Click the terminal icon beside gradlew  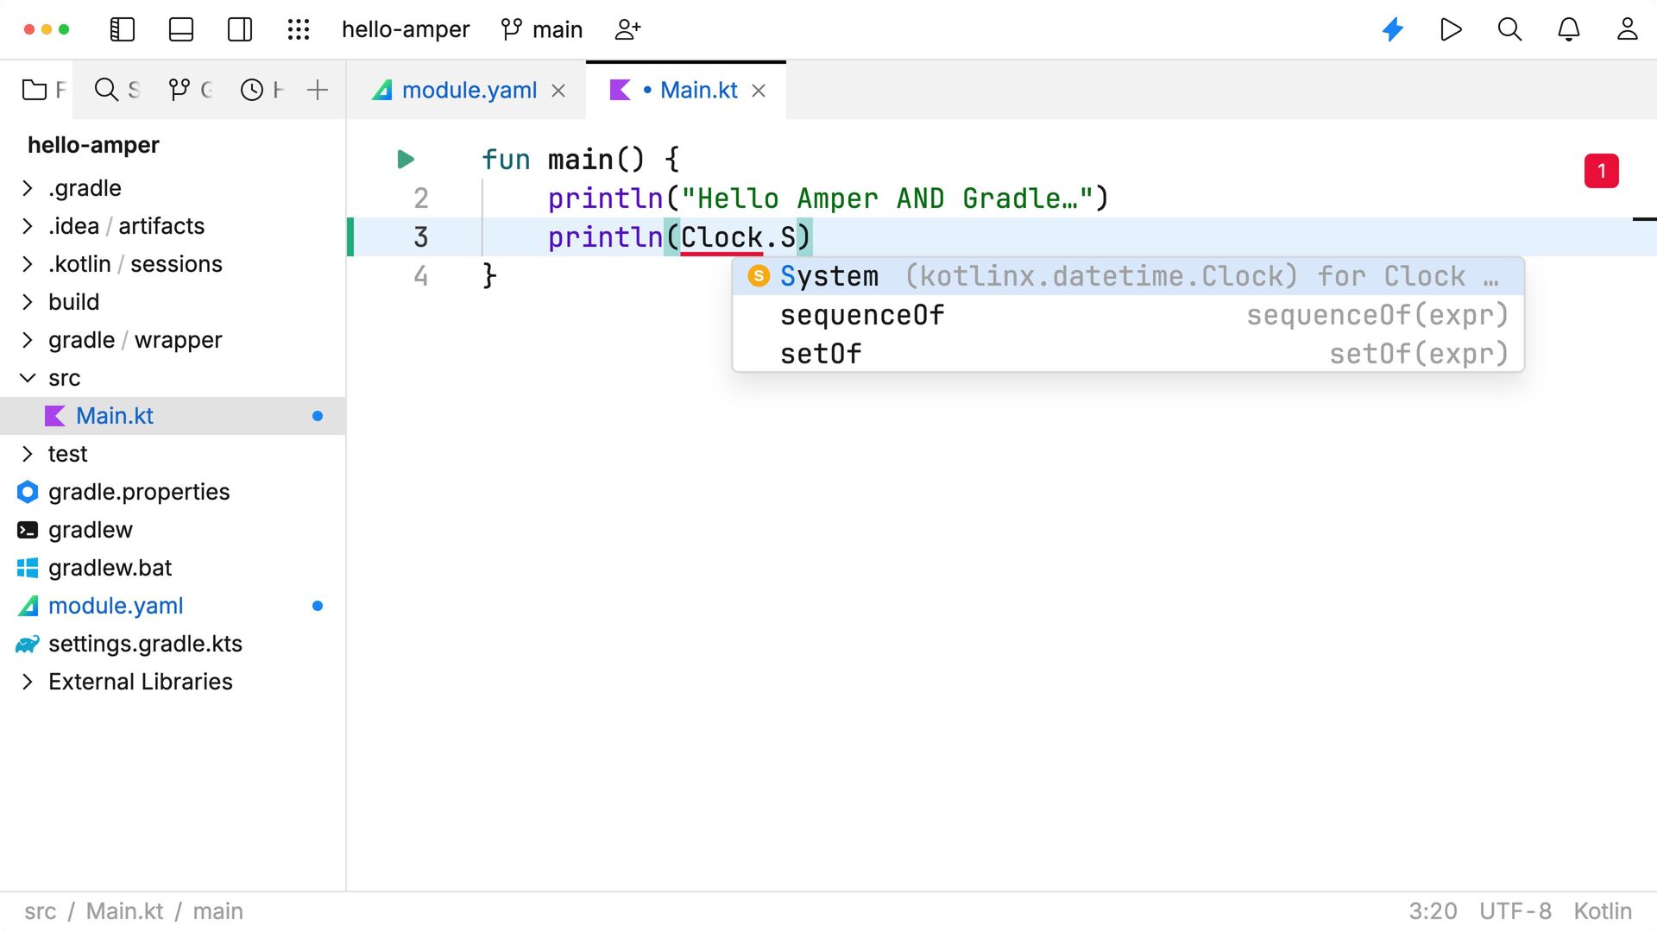click(28, 530)
